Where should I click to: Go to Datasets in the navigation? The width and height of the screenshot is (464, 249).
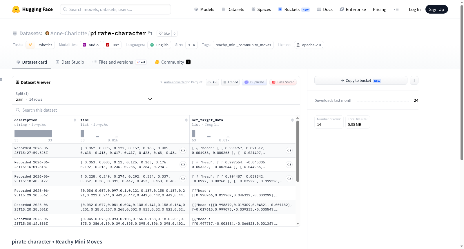[233, 10]
